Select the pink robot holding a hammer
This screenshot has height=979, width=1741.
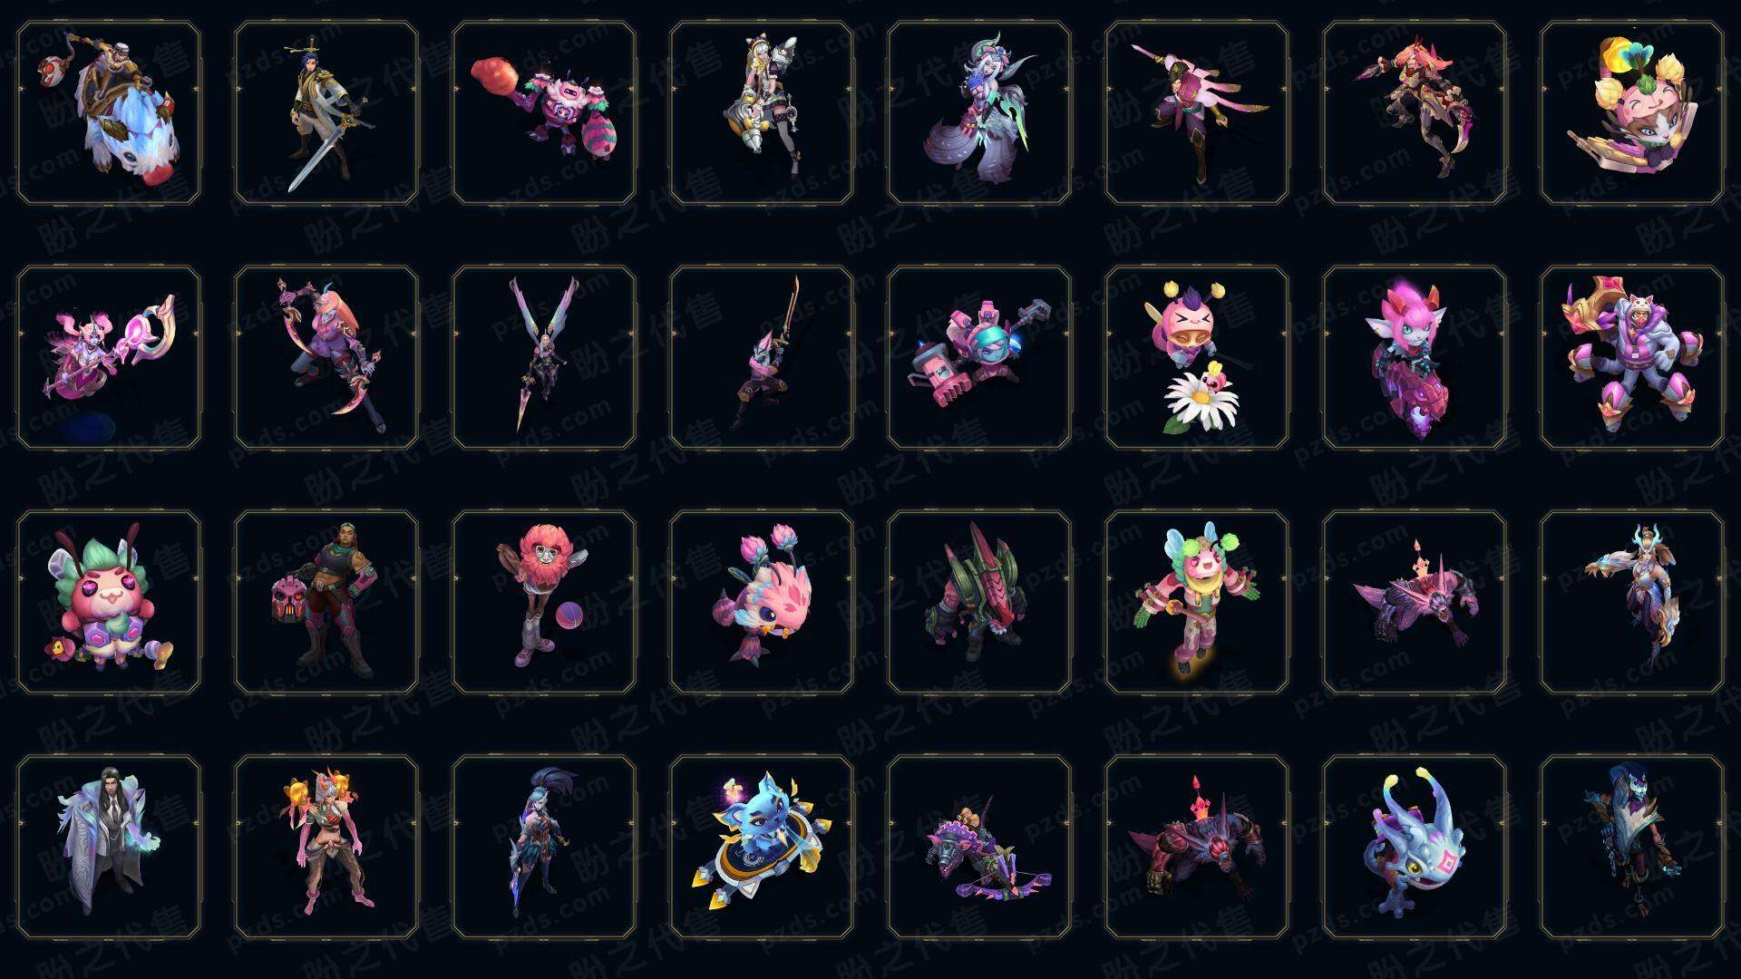(979, 357)
